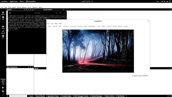Open Qt Creator Tools menu
The image size is (172, 97).
[x=30, y=7]
